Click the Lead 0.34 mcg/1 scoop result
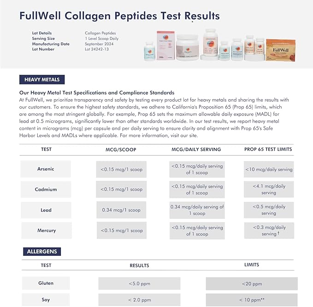Screen dimensions: 313x307 tap(122, 210)
